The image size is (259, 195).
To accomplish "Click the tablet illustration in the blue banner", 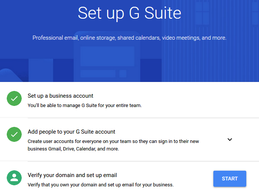I will tap(107, 57).
